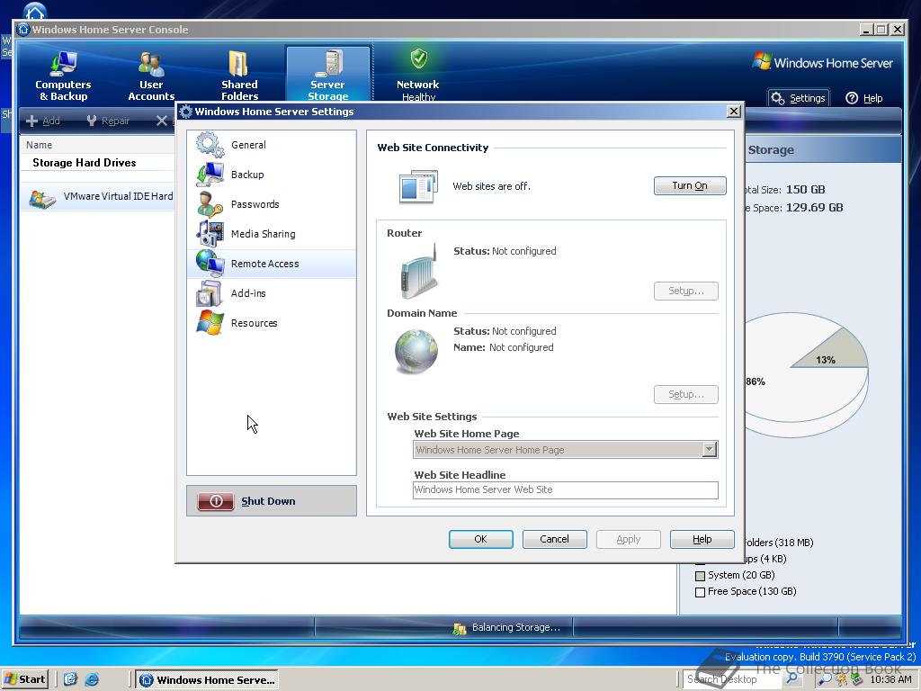
Task: Click the Free Space (130 GB) legend swatch
Action: 700,592
